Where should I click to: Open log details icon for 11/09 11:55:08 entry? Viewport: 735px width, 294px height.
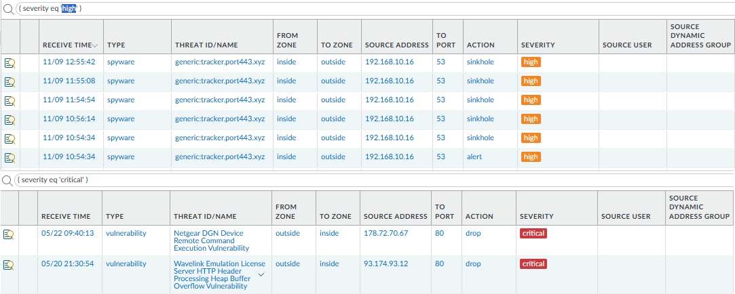[10, 81]
